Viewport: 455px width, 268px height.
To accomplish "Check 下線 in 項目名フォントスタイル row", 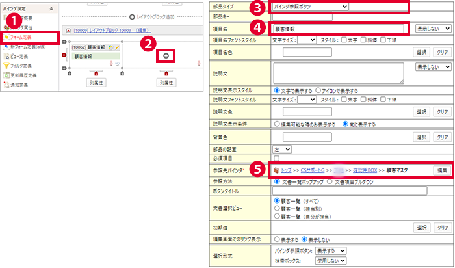I will click(x=383, y=40).
